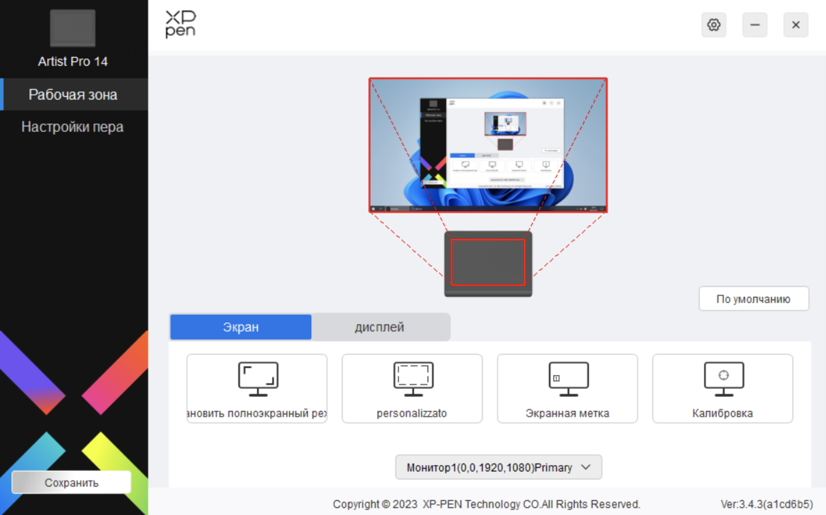The height and width of the screenshot is (515, 826).
Task: Set the full-screen work area mode
Action: (257, 388)
